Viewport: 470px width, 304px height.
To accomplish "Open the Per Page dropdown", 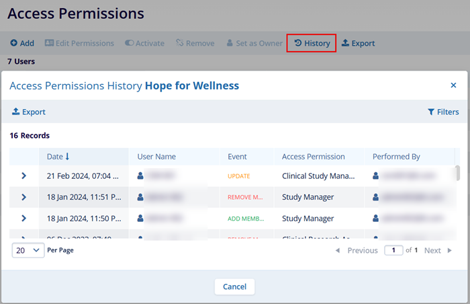I will point(28,250).
